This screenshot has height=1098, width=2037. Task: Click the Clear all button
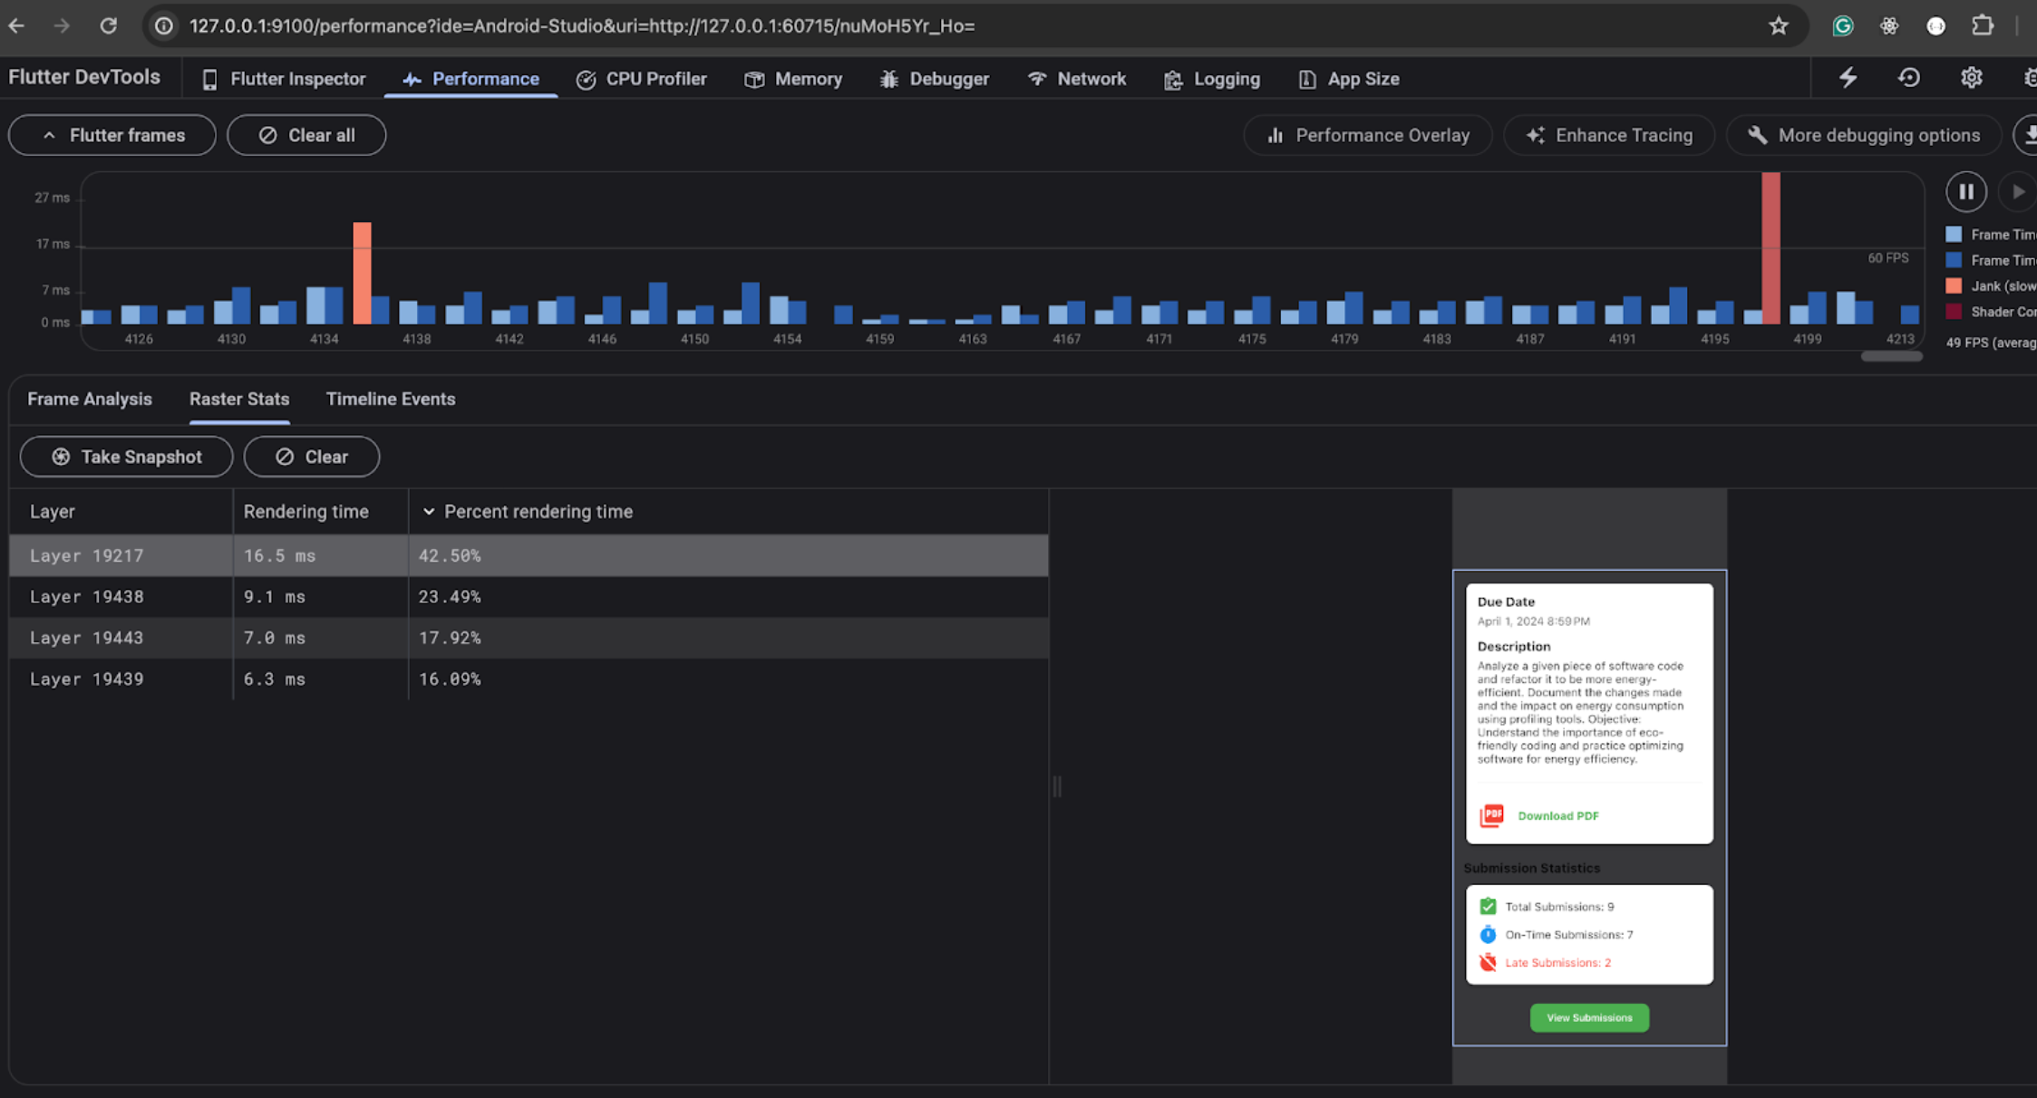pos(306,135)
